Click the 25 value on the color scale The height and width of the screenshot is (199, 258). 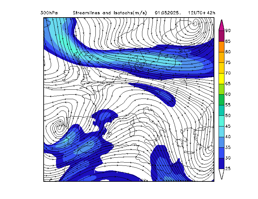(x=228, y=169)
